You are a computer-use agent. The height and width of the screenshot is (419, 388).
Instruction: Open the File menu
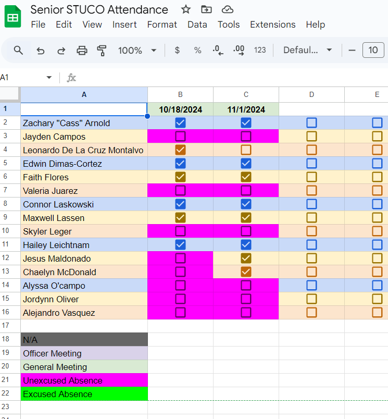(x=38, y=24)
